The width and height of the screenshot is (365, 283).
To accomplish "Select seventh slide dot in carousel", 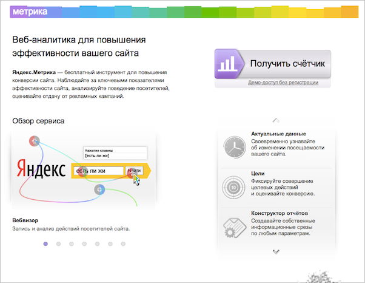I will [123, 244].
